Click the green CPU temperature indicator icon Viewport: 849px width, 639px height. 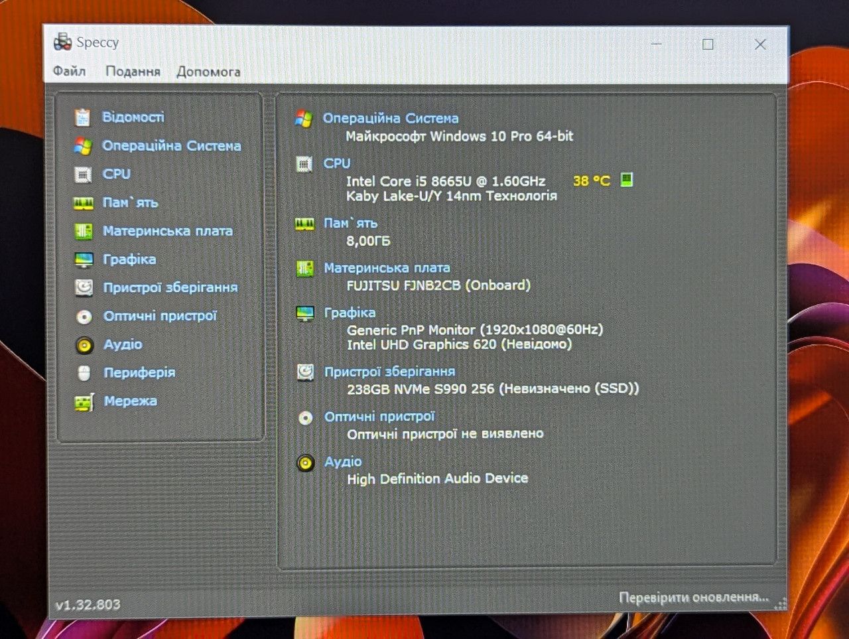[x=626, y=180]
